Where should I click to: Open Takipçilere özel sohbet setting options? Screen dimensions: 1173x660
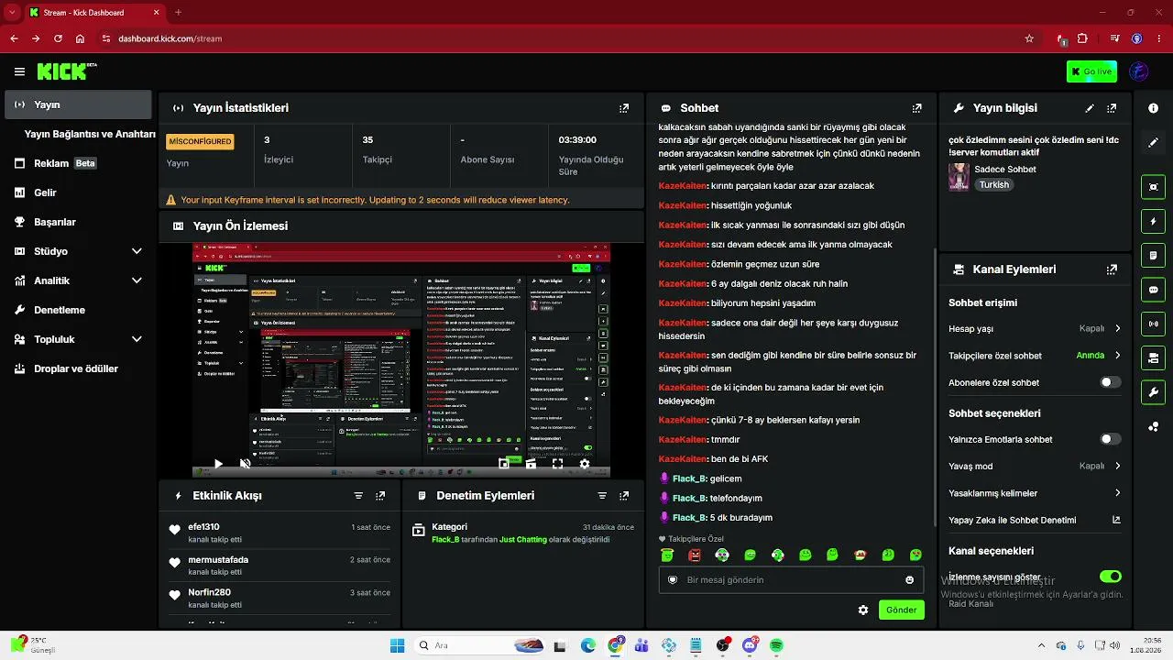(1035, 356)
